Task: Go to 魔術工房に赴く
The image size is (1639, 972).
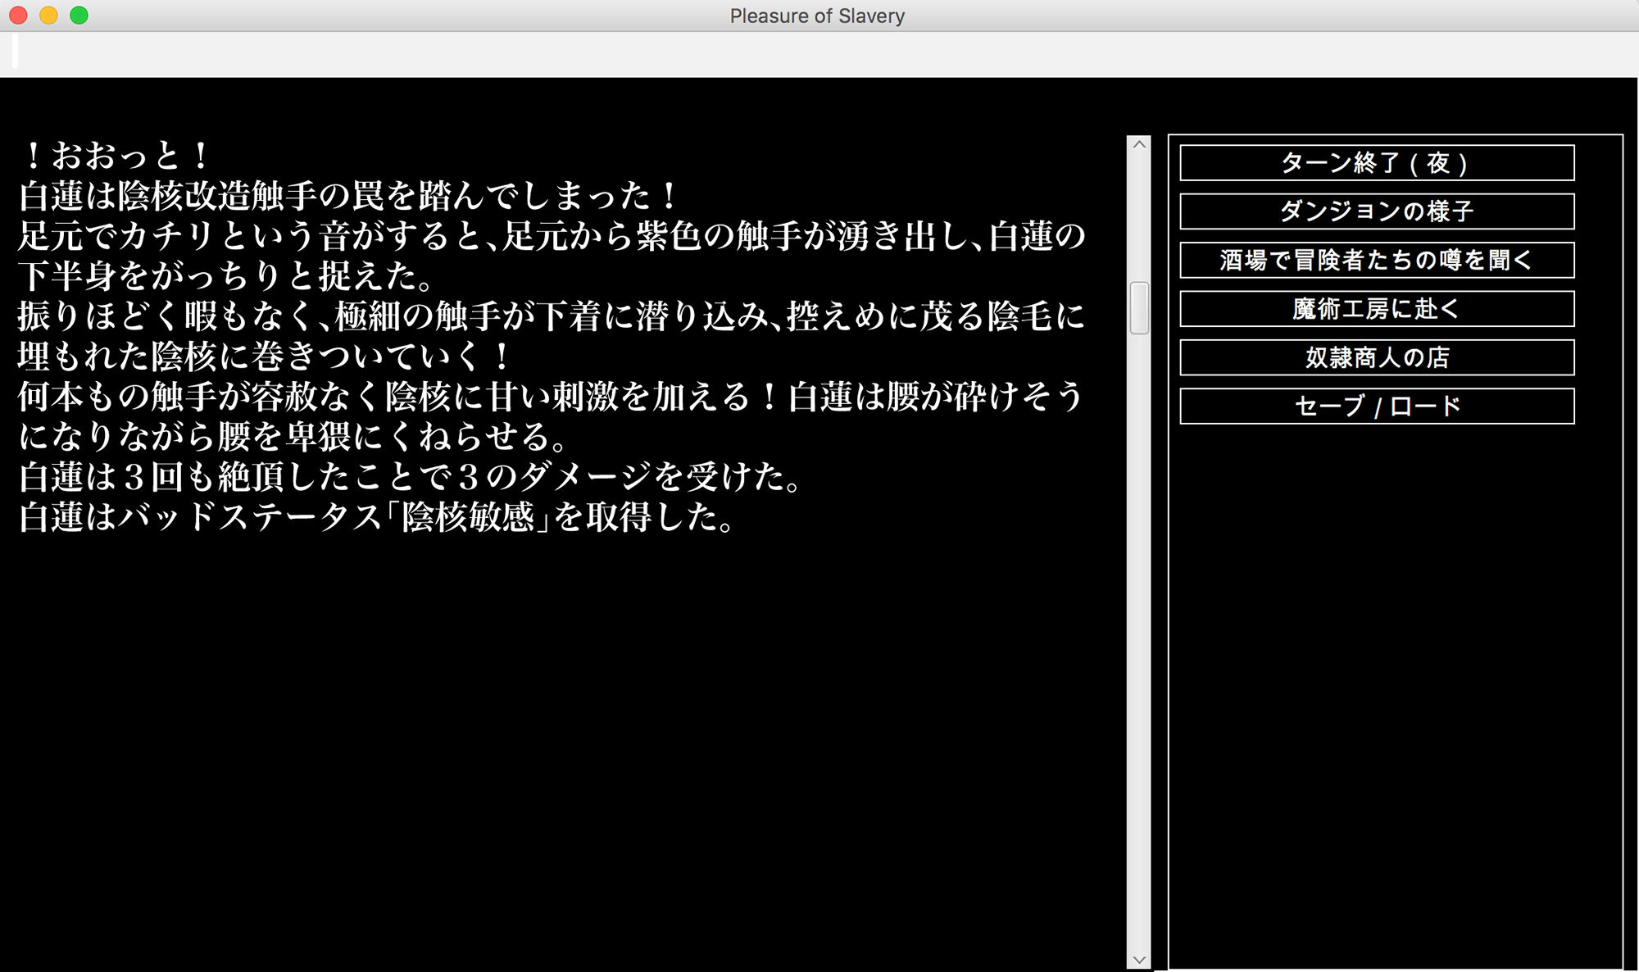Action: click(1376, 309)
